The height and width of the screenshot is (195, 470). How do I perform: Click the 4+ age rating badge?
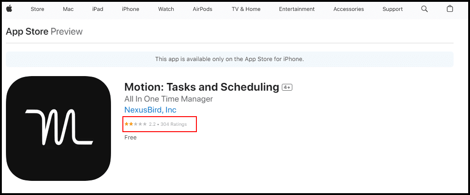tap(287, 87)
